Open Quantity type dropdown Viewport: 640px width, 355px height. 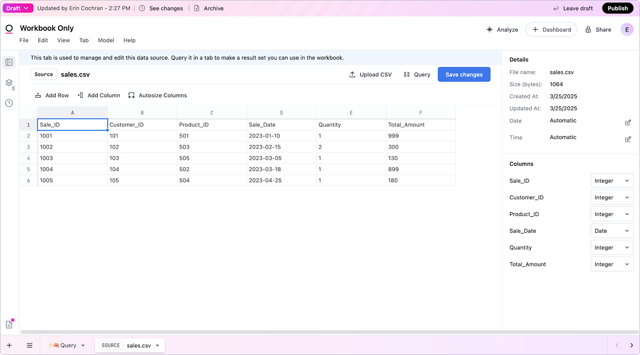point(612,247)
